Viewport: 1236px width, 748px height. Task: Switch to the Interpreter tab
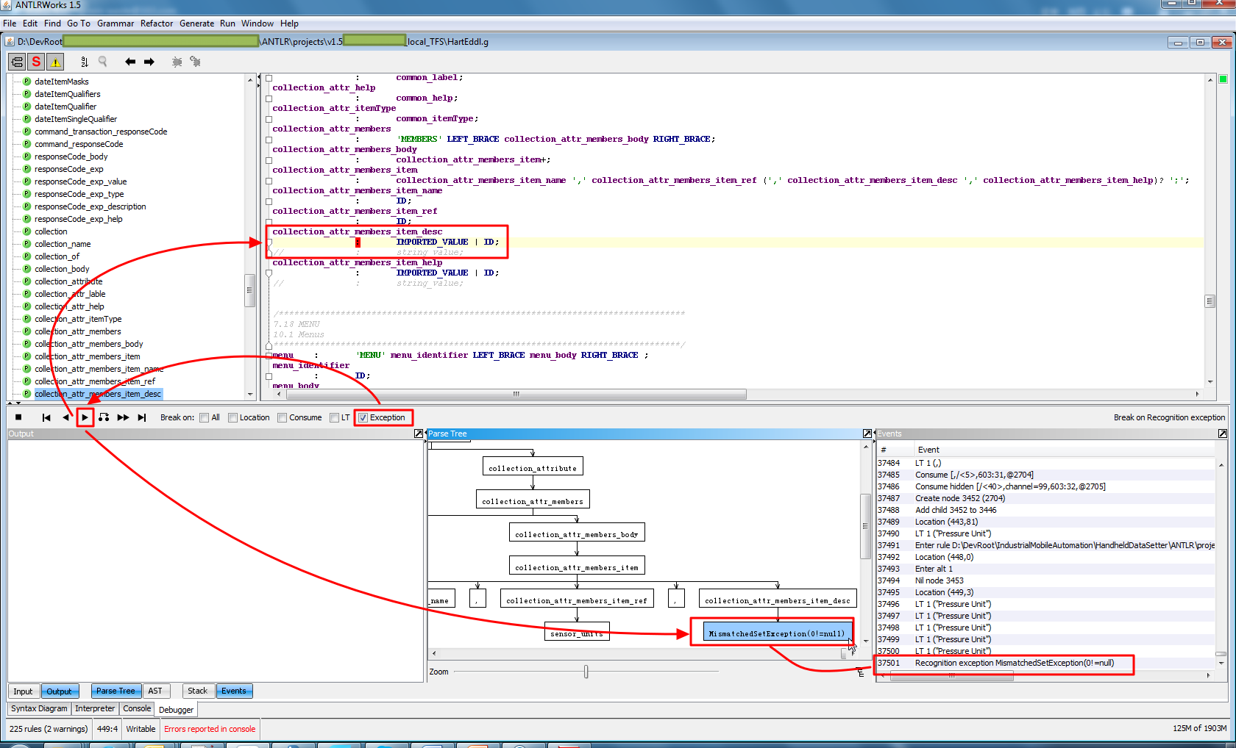click(x=95, y=708)
